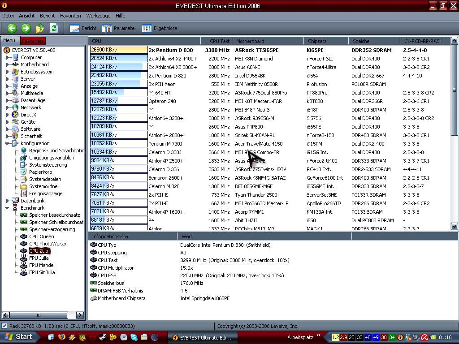Click EVEREST Ultimate Edition taskbar button
459x344 pixels.
(x=202, y=338)
